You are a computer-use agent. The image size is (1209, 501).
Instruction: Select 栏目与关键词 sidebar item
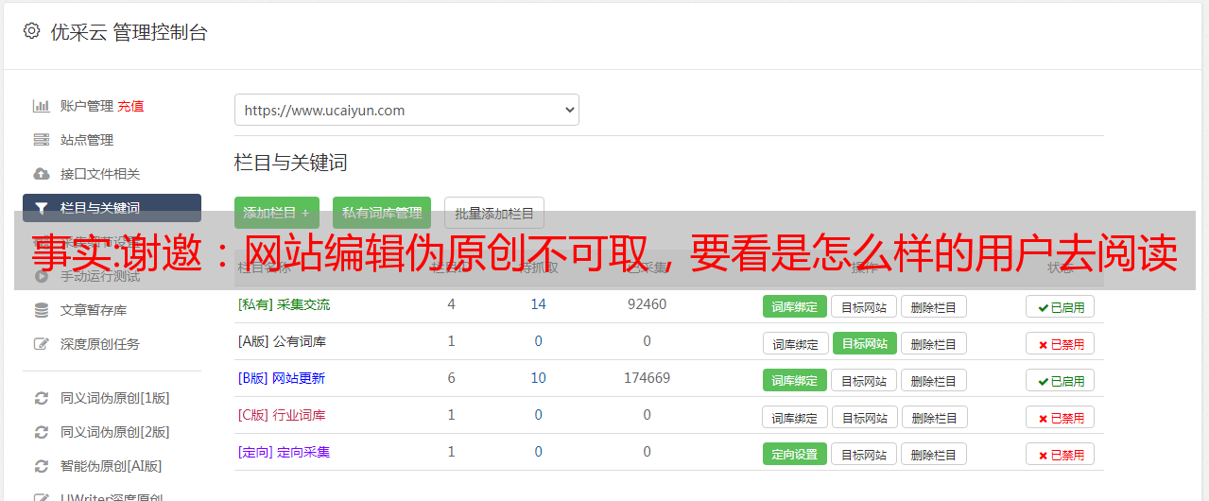(x=112, y=208)
